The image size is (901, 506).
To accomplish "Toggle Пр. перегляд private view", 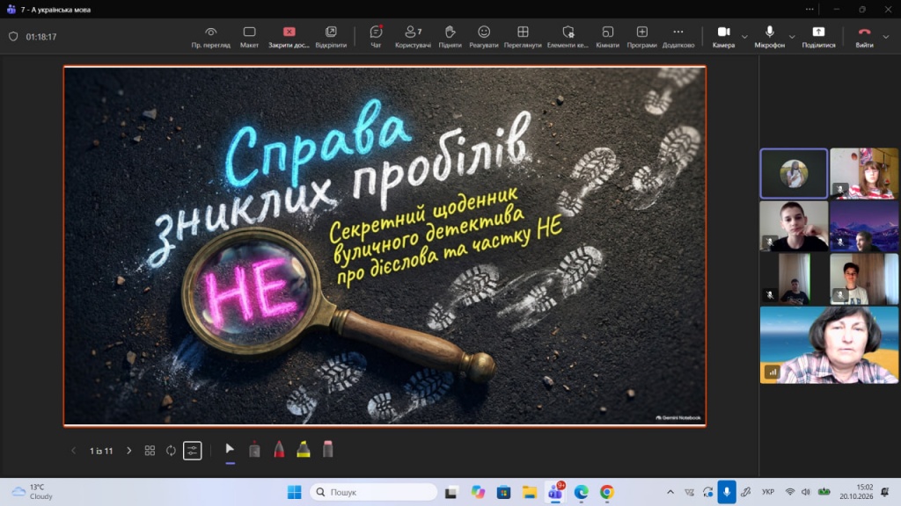I will [211, 37].
